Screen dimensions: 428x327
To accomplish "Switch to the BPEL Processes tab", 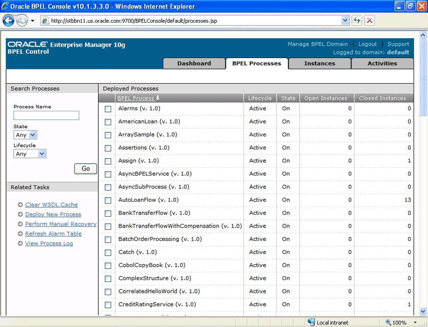I will [257, 63].
